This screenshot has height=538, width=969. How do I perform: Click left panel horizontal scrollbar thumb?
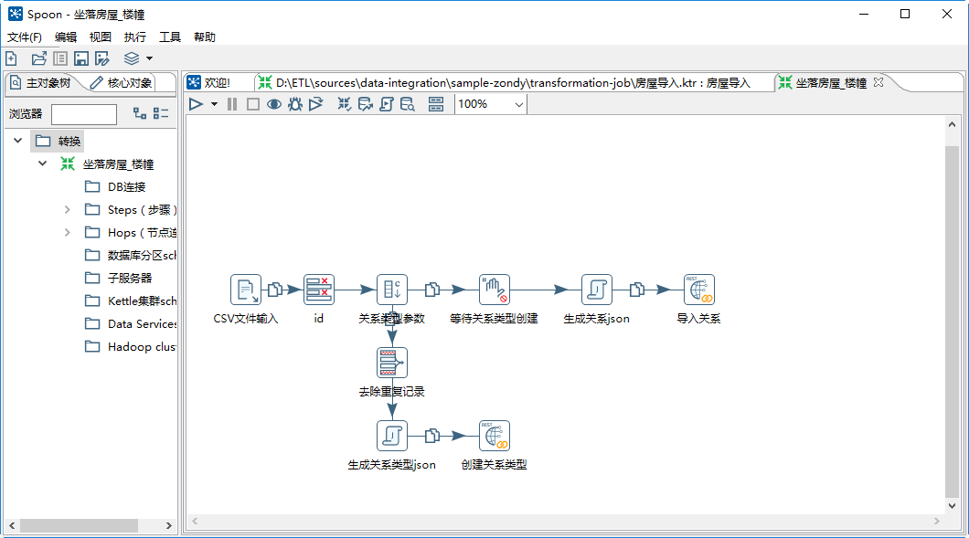(x=79, y=525)
